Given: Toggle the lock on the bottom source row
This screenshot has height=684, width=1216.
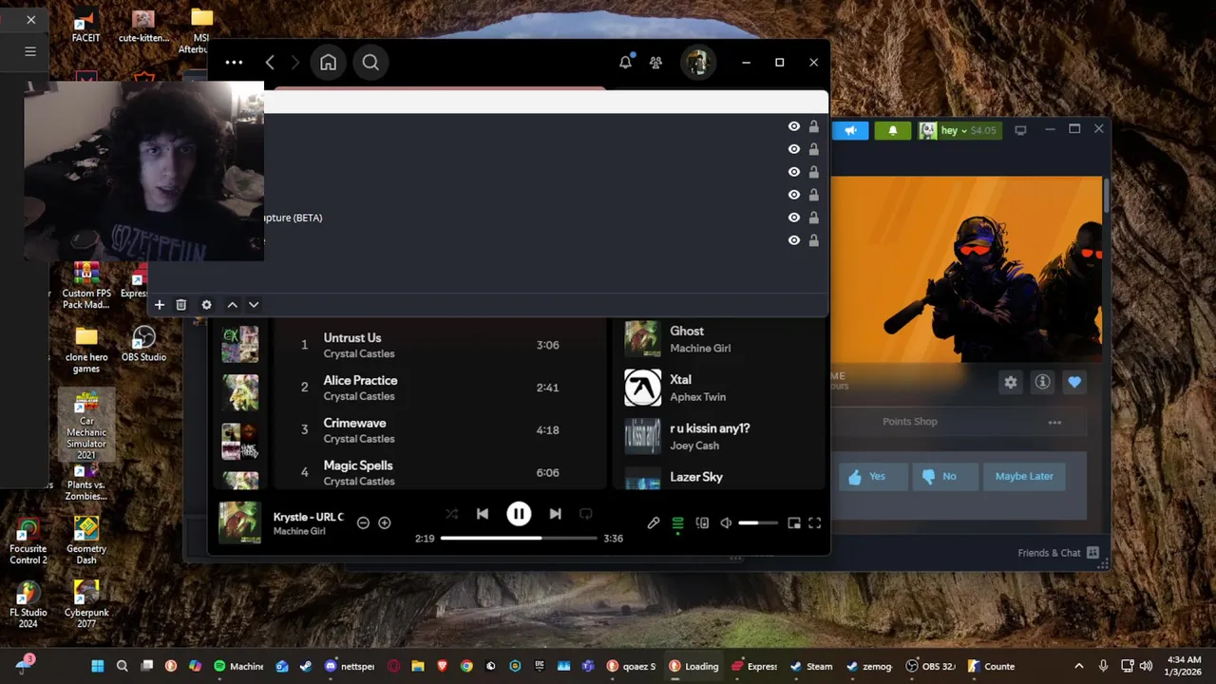Looking at the screenshot, I should coord(813,240).
